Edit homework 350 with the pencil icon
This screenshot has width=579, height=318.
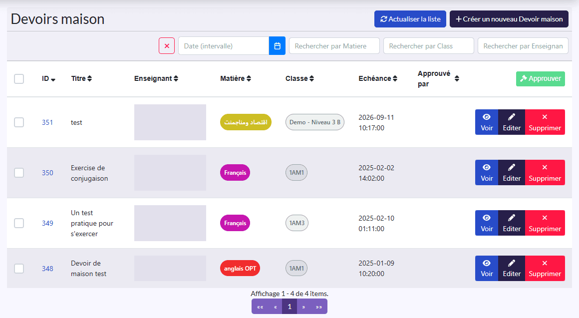(512, 173)
